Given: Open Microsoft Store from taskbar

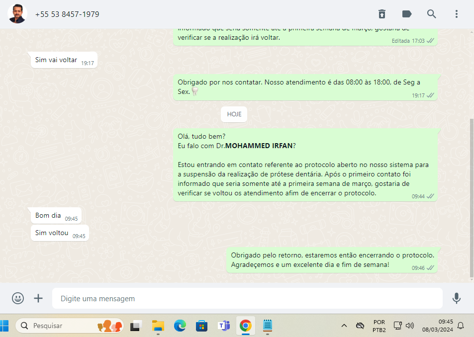Looking at the screenshot, I should [201, 326].
